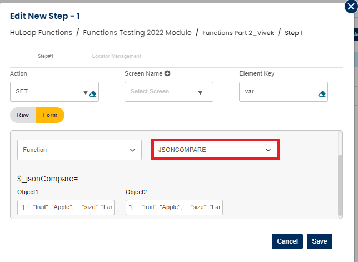This screenshot has width=358, height=262.
Task: Open Functions Part 2_Vivek breadcrumb
Action: [238, 33]
